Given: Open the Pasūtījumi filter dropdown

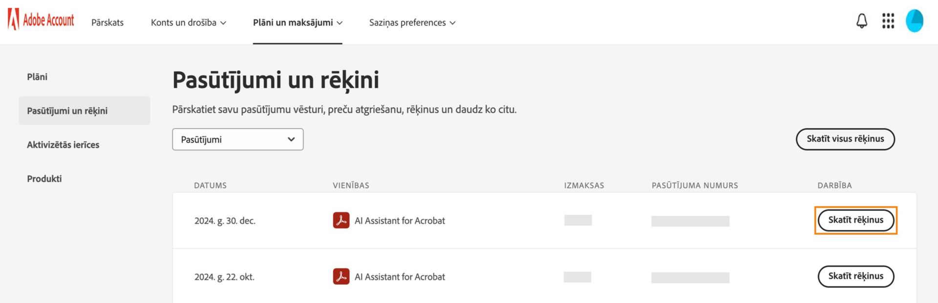Looking at the screenshot, I should [237, 140].
